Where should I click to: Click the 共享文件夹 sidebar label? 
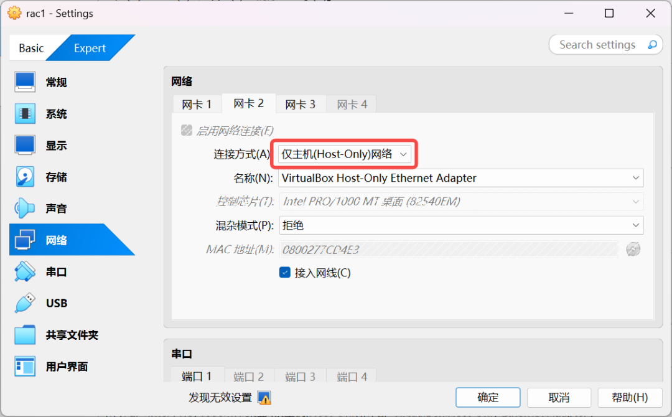pyautogui.click(x=72, y=335)
